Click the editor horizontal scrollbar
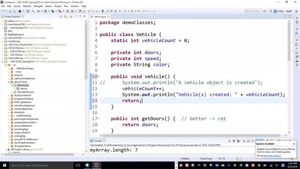The height and width of the screenshot is (169, 300). (191, 136)
